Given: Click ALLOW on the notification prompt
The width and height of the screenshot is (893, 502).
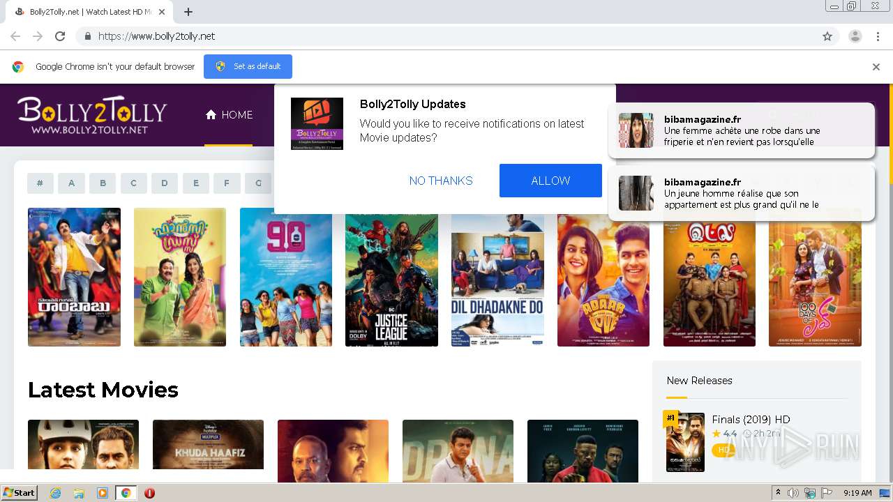Looking at the screenshot, I should click(550, 181).
